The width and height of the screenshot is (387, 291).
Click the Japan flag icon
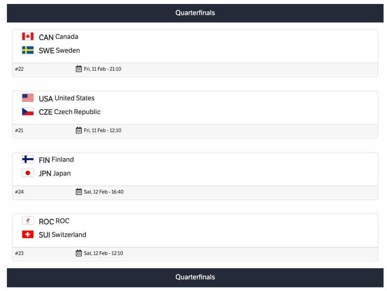[28, 173]
